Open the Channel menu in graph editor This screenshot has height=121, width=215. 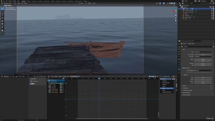click(x=64, y=76)
